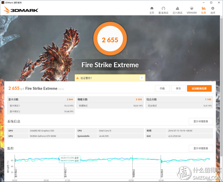Click Intel Core i5 CPU value
Screen dimensions: 223x182
[x=105, y=131]
